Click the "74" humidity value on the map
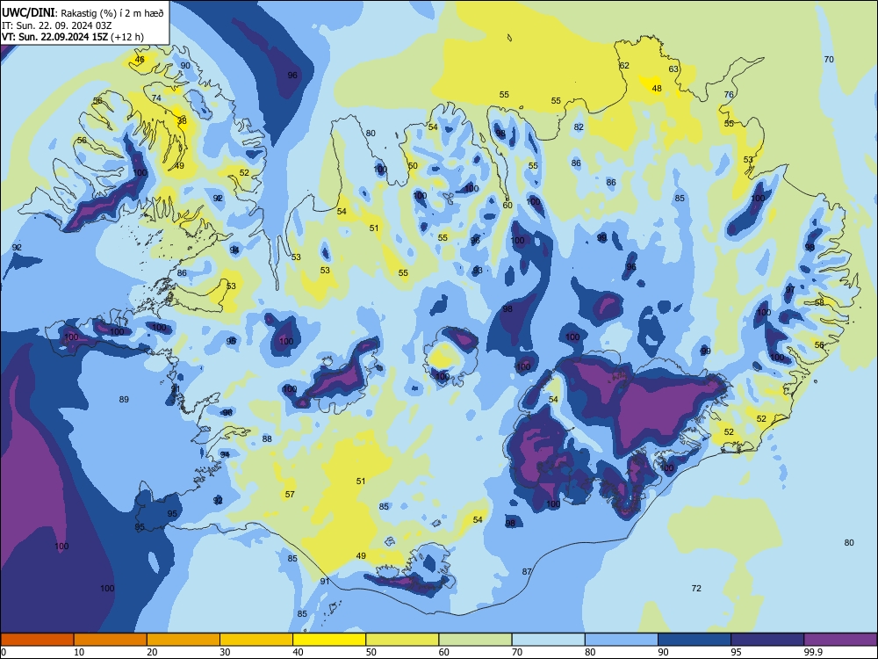 [x=156, y=98]
